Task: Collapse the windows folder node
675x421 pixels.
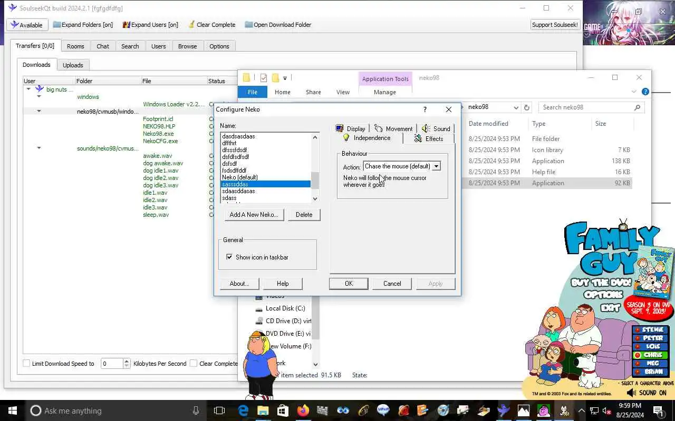Action: click(x=39, y=97)
